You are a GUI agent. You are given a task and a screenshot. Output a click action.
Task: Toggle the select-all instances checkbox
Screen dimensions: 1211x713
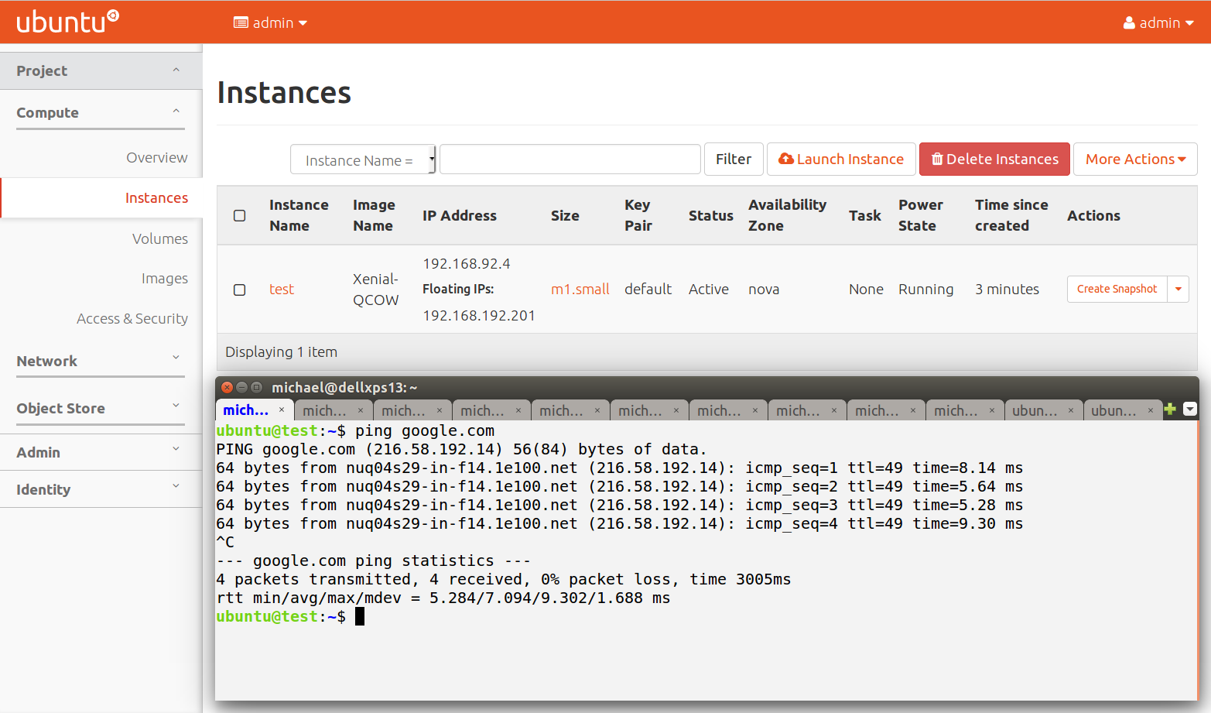[x=240, y=215]
